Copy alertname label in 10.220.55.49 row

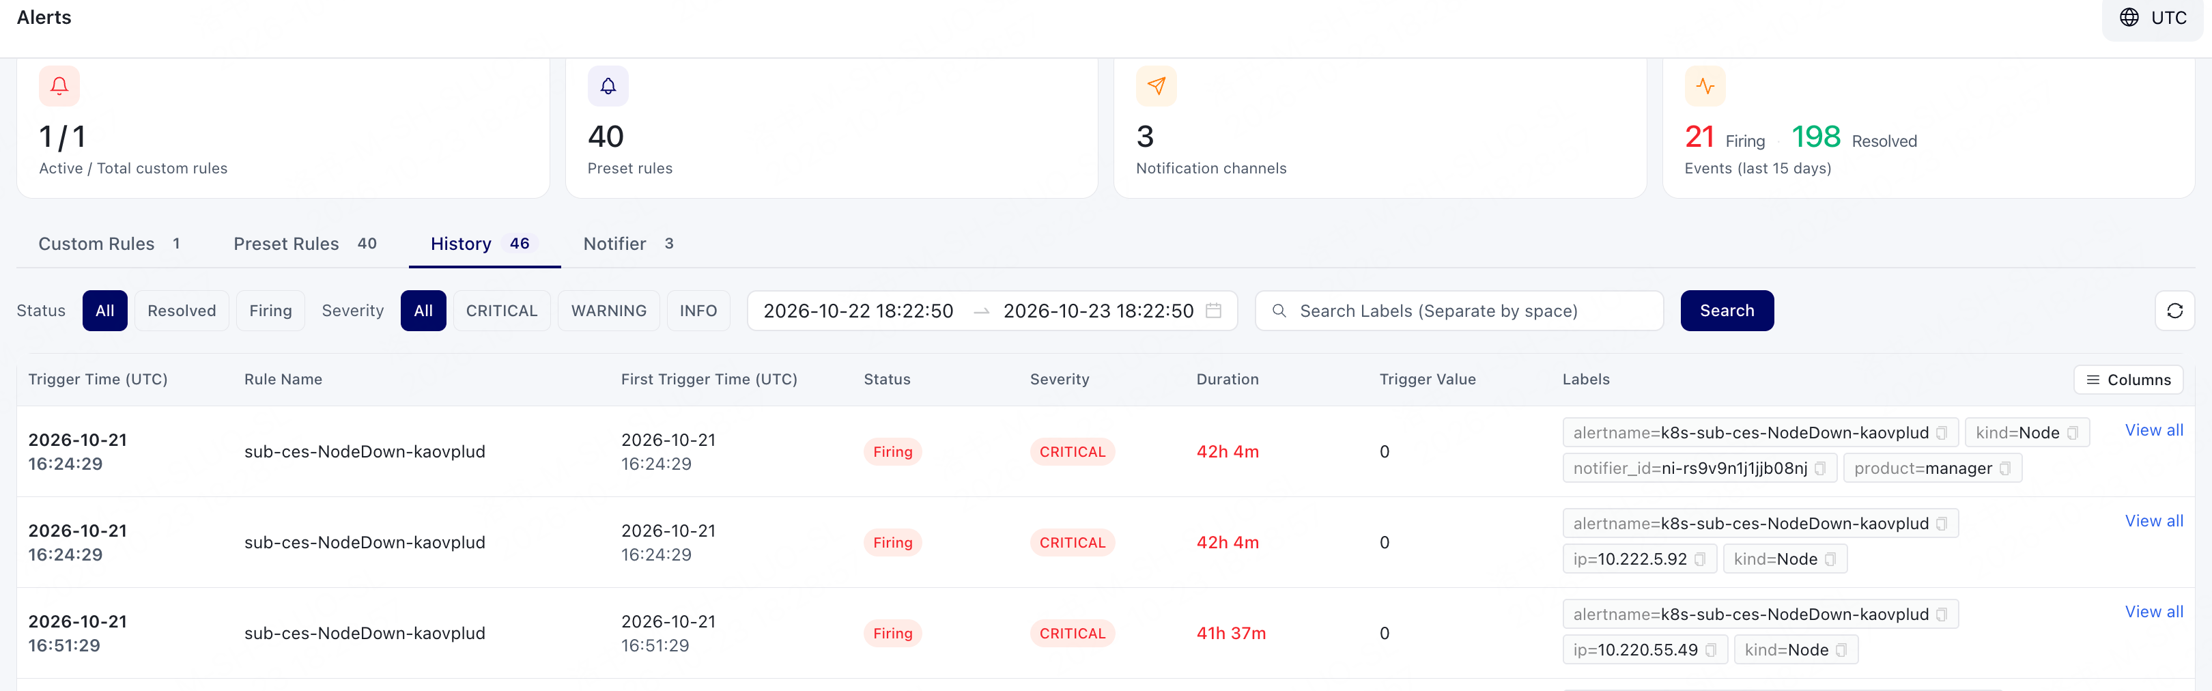coord(1942,615)
